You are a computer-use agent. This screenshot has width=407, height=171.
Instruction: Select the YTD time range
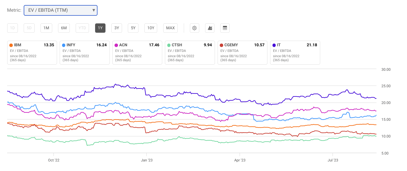(x=82, y=28)
